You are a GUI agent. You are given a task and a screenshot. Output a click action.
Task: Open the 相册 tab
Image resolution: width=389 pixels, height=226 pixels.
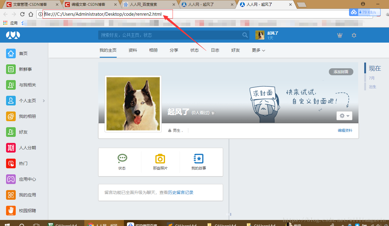click(x=153, y=50)
